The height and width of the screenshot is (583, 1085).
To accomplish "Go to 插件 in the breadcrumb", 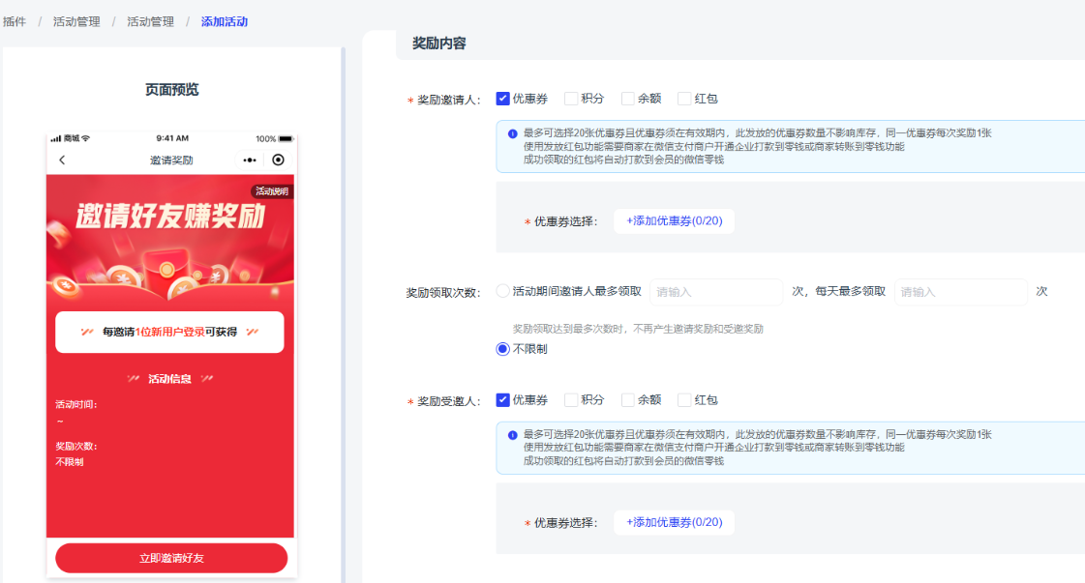I will click(15, 21).
